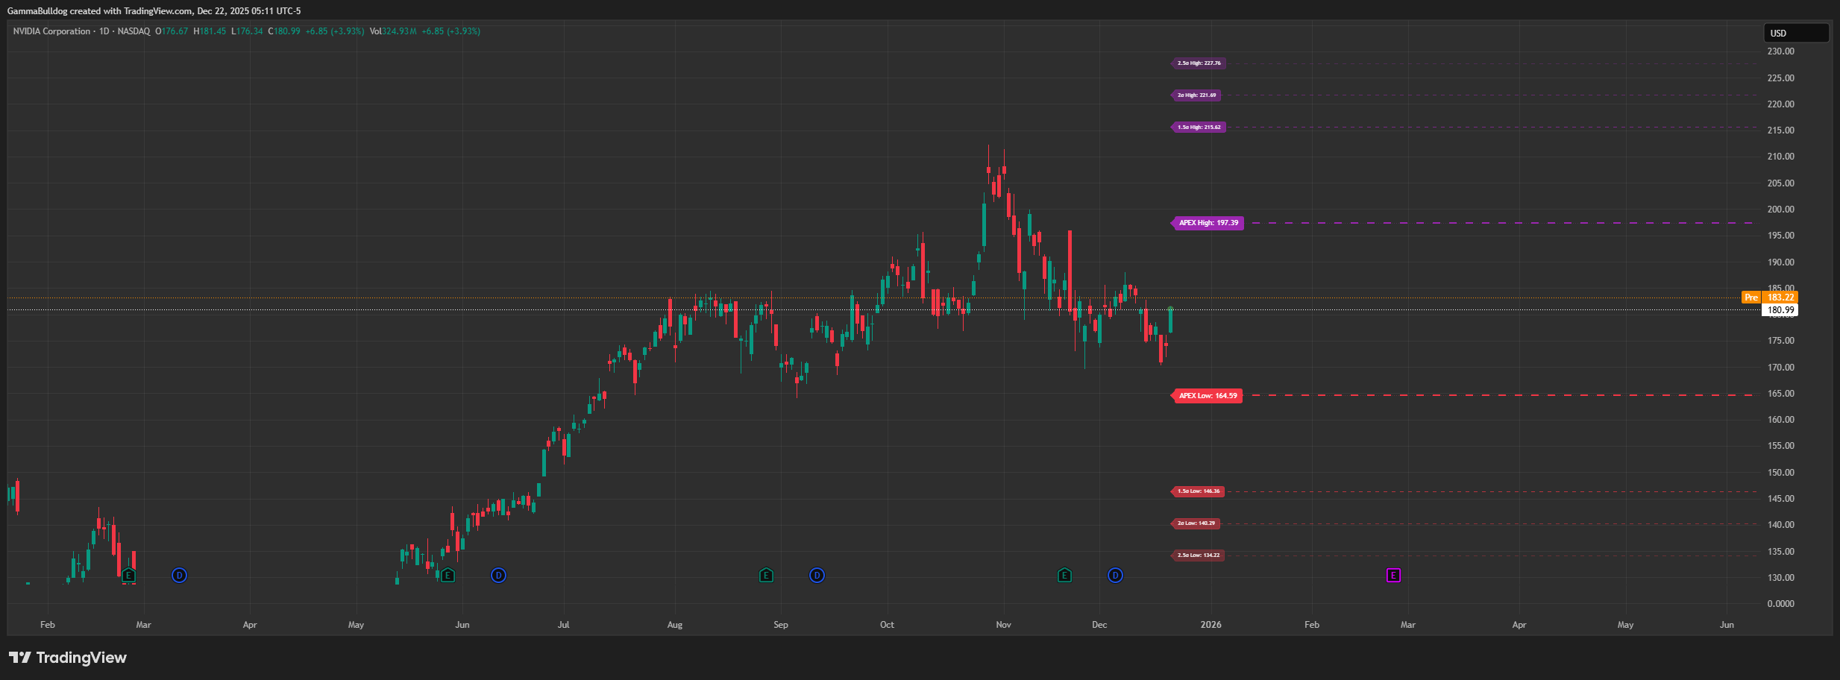Viewport: 1840px width, 680px height.
Task: Click the 2.5σ High: 227.76 label
Action: (1199, 63)
